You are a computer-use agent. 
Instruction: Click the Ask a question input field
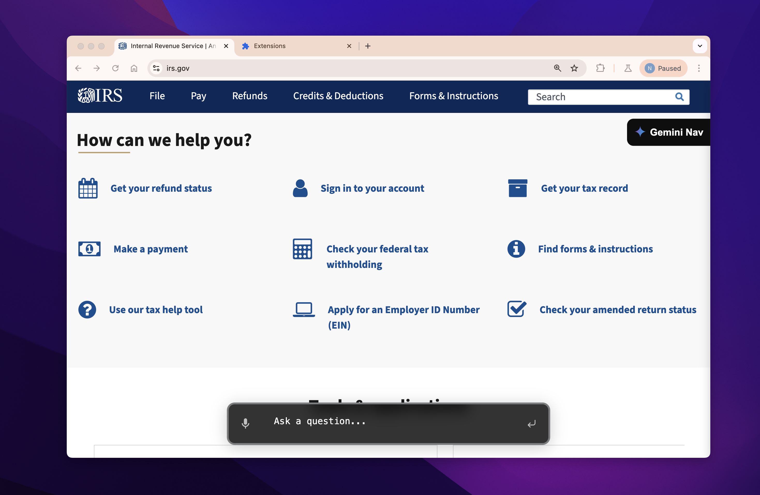point(383,422)
